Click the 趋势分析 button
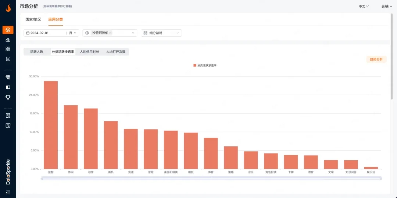The image size is (397, 198). coord(376,59)
